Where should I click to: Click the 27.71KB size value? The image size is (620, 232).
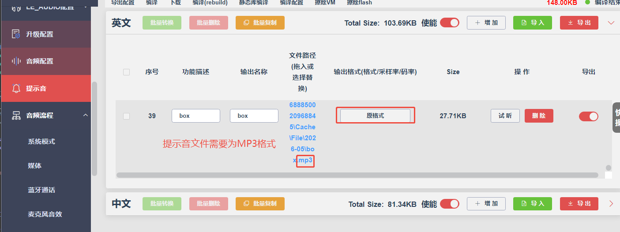453,116
